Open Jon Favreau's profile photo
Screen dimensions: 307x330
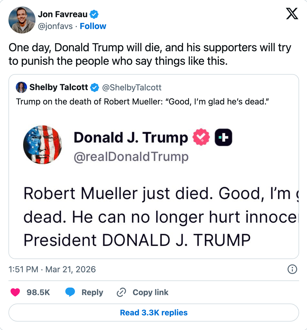22,20
